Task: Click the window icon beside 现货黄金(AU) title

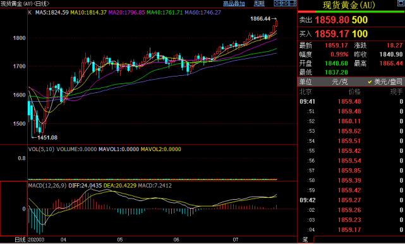Action: tap(401, 3)
